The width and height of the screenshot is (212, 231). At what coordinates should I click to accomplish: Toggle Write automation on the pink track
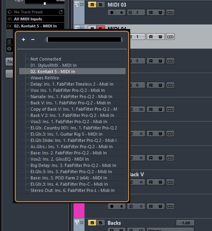tap(160, 206)
